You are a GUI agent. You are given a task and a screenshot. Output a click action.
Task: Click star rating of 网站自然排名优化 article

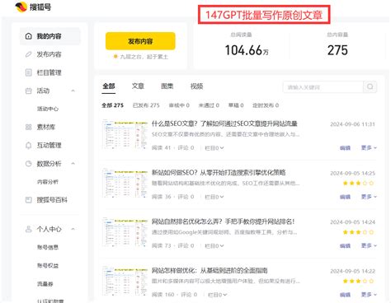click(x=358, y=232)
